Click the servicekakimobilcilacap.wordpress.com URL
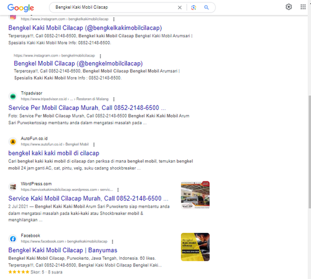 click(67, 190)
